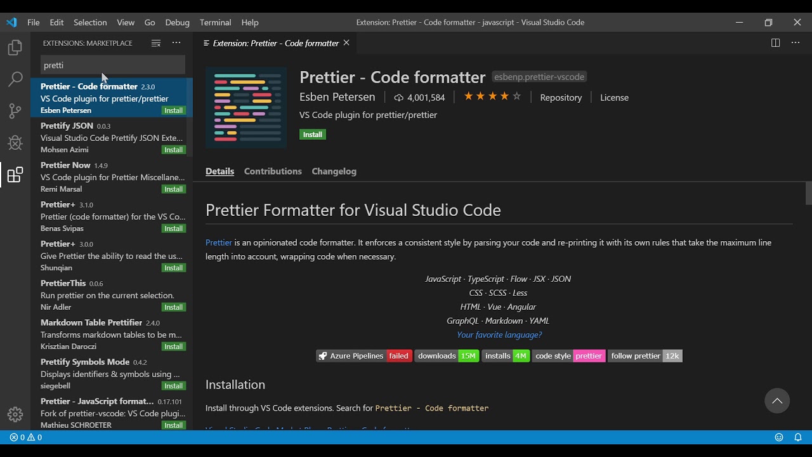Open the Go menu
This screenshot has width=812, height=457.
150,22
